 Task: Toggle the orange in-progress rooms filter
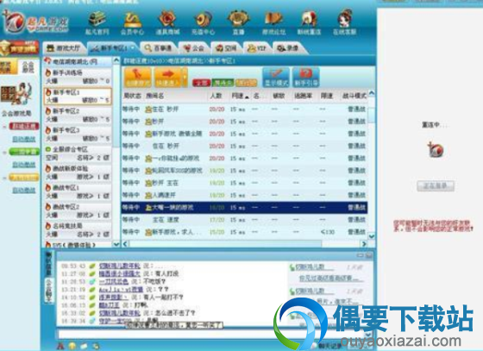[x=246, y=83]
